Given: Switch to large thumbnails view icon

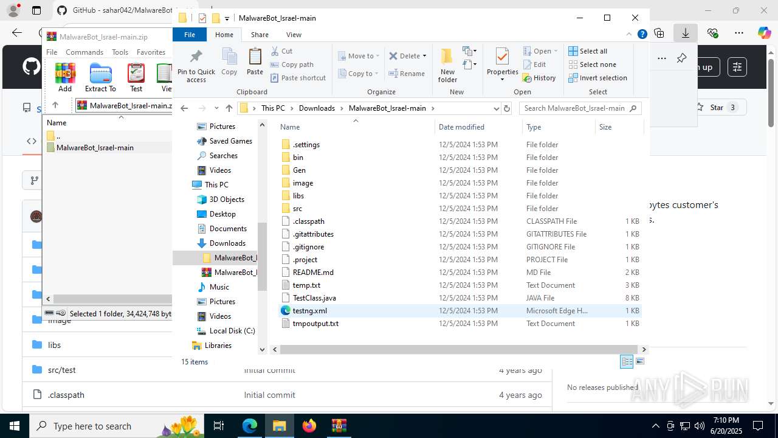Looking at the screenshot, I should [x=639, y=361].
